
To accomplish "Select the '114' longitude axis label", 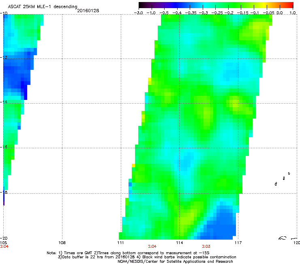I will (x=180, y=243).
